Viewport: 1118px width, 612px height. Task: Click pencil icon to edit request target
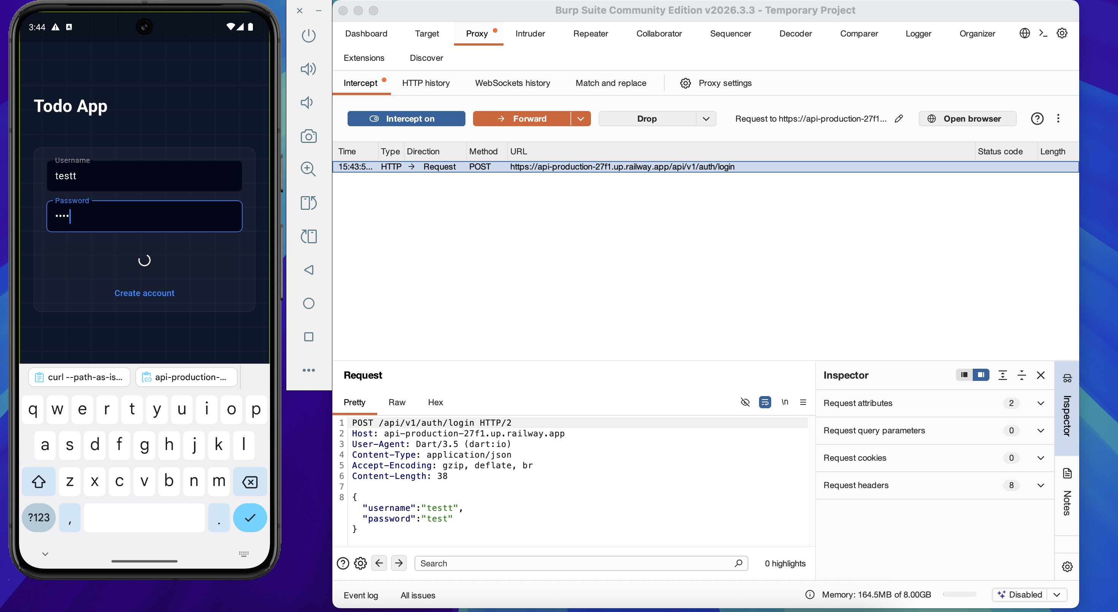(x=899, y=119)
